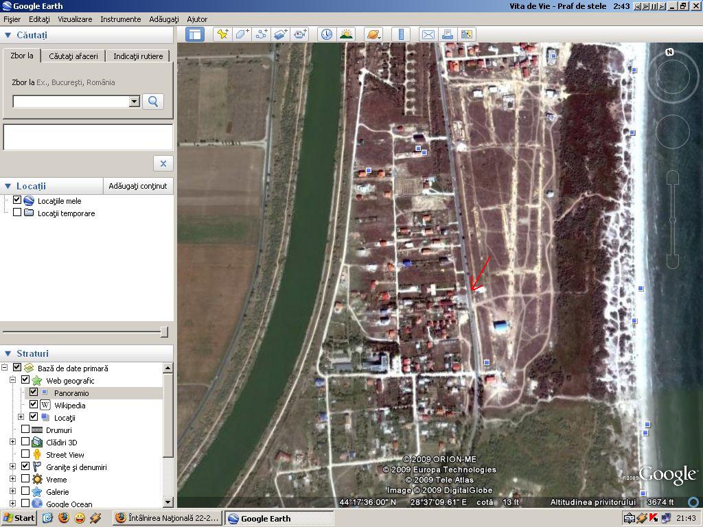Open the historical imagery clock tool

[x=326, y=34]
